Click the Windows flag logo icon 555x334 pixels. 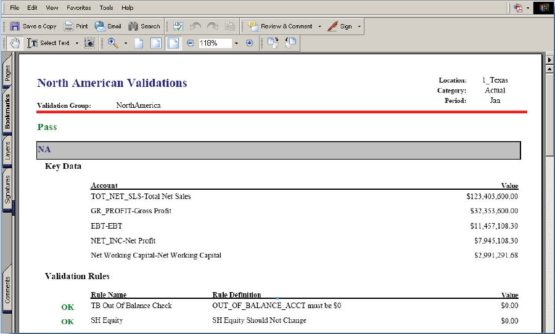[x=543, y=8]
